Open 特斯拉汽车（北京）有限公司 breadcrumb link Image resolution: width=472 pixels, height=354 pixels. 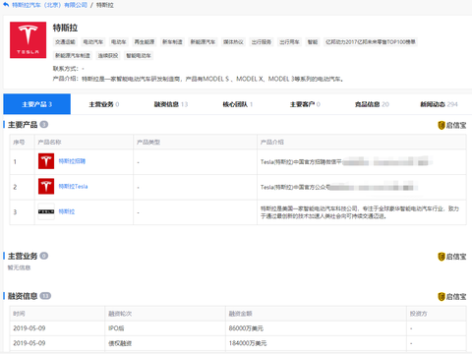coord(50,5)
